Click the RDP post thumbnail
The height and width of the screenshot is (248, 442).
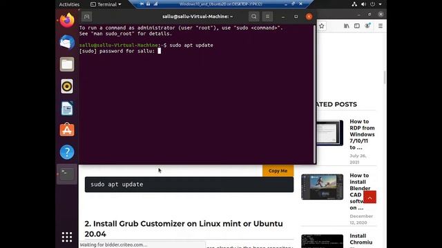point(330,133)
